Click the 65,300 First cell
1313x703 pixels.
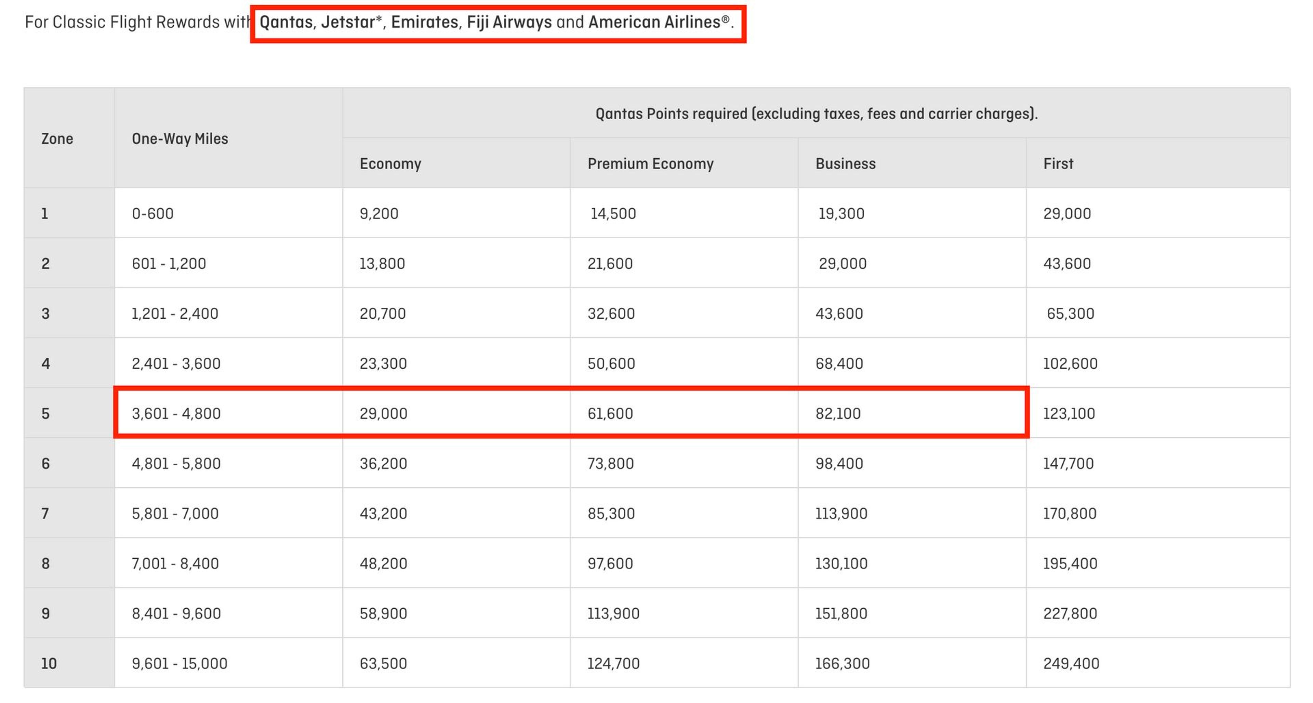1158,313
